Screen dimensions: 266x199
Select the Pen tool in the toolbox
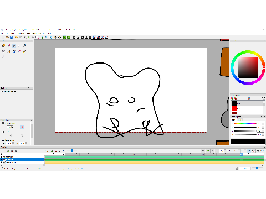click(24, 46)
